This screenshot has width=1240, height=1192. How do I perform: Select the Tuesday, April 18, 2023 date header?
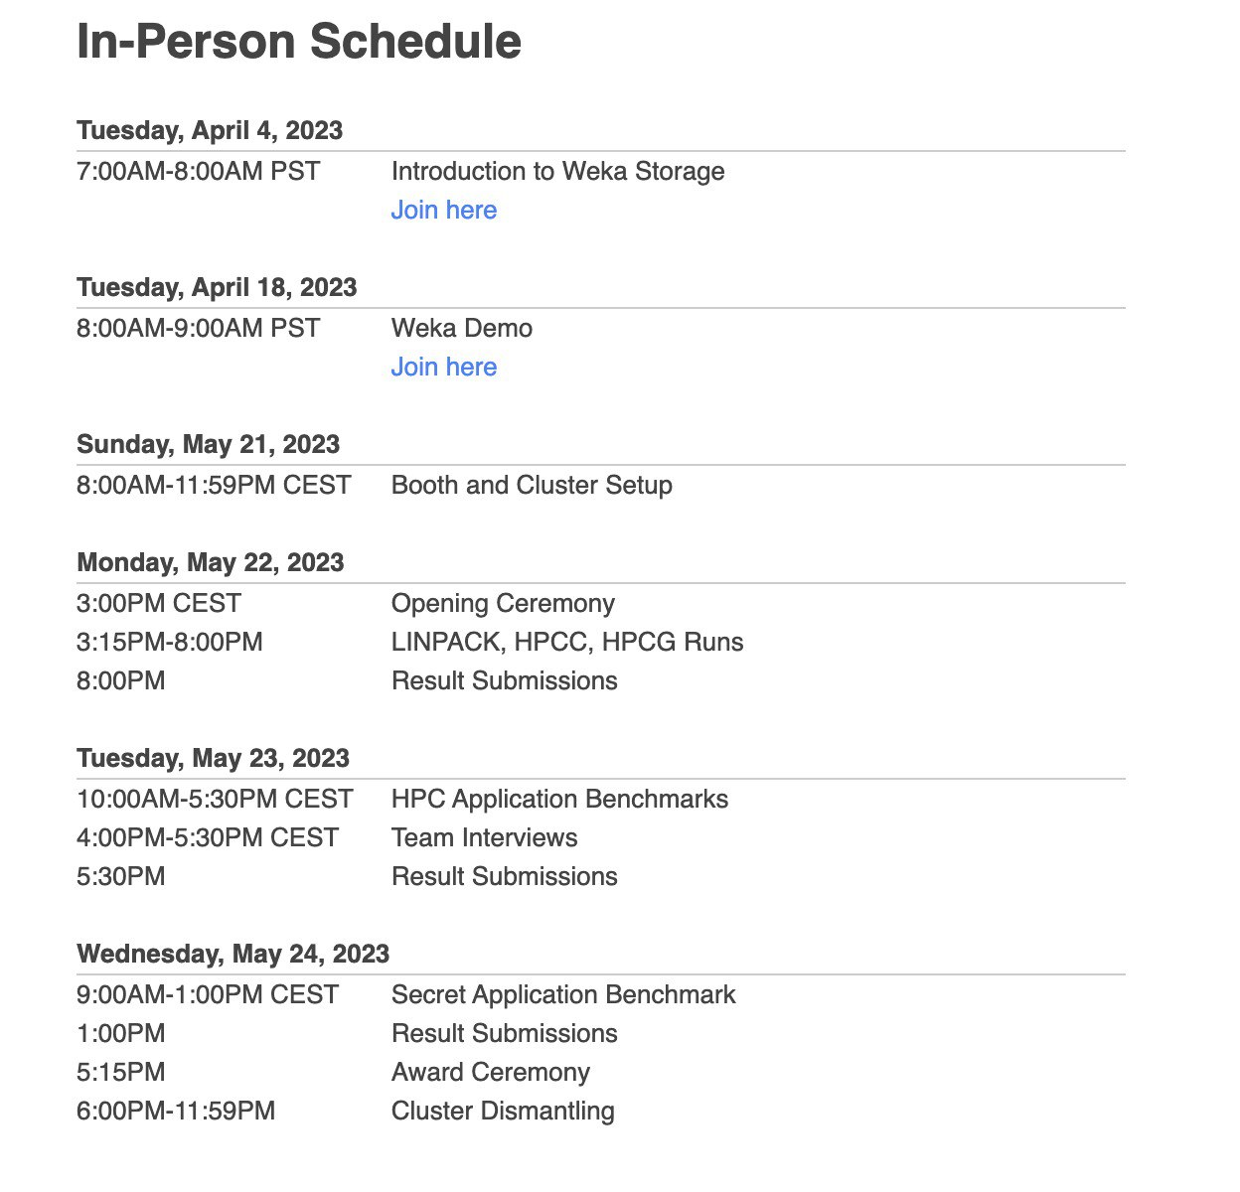click(217, 287)
